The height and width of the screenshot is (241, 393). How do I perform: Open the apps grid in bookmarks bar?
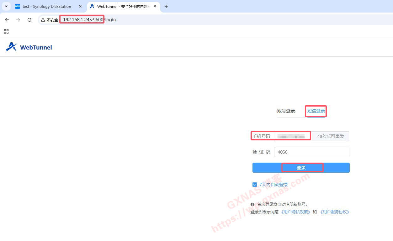[x=6, y=31]
